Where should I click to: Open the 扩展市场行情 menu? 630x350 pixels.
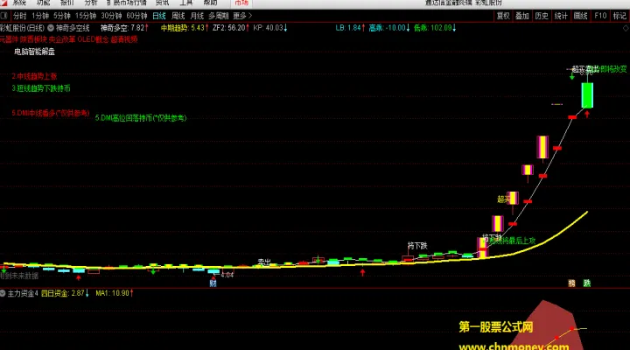[127, 3]
